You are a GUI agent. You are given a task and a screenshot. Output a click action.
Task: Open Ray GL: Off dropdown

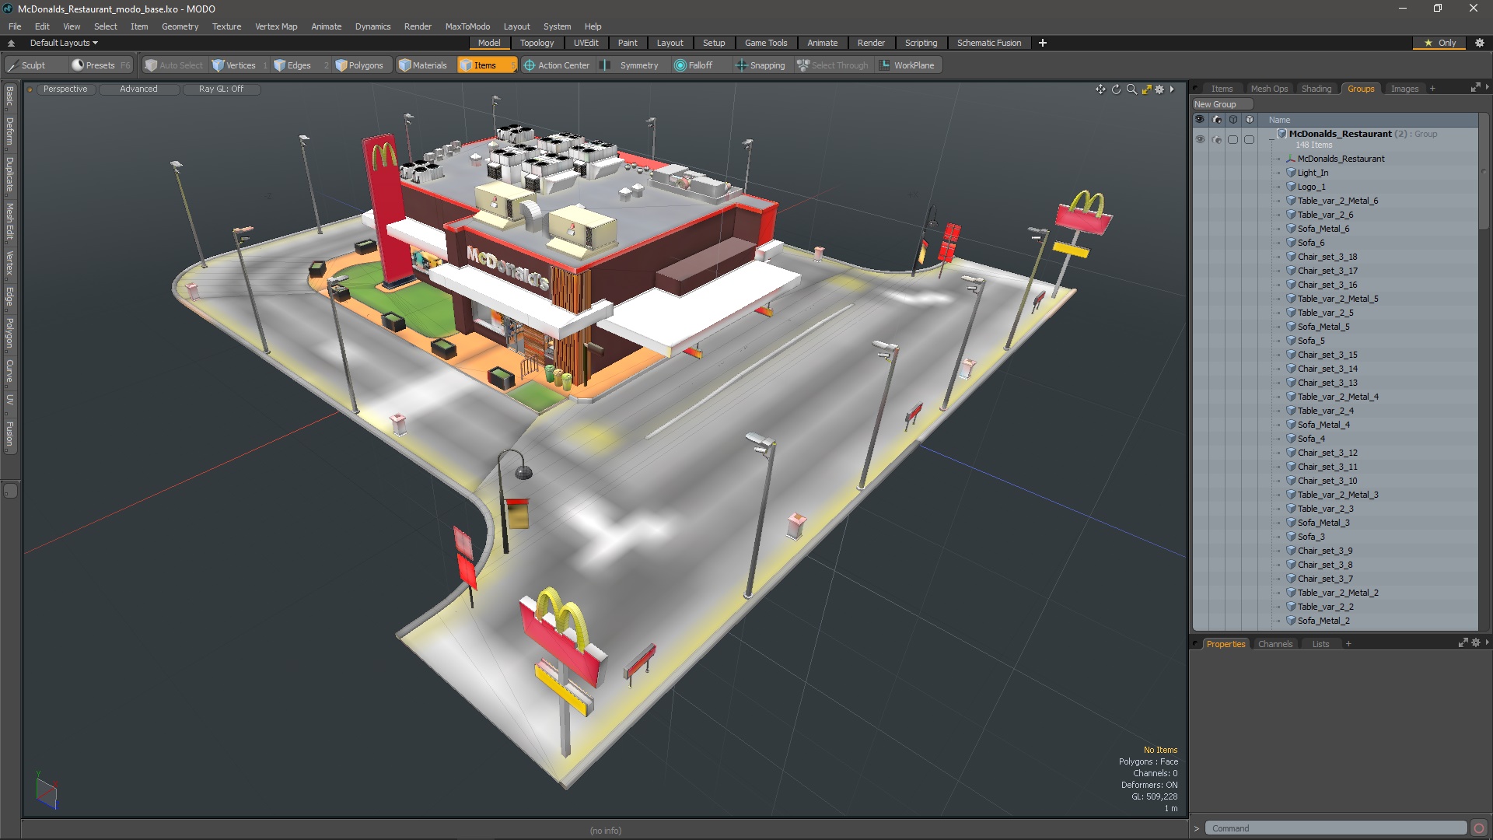[221, 89]
